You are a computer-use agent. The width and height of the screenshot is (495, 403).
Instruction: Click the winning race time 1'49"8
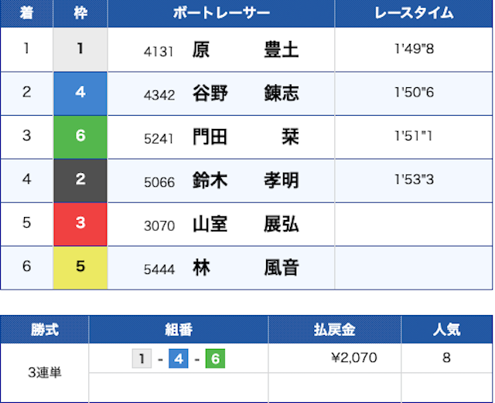pos(414,50)
